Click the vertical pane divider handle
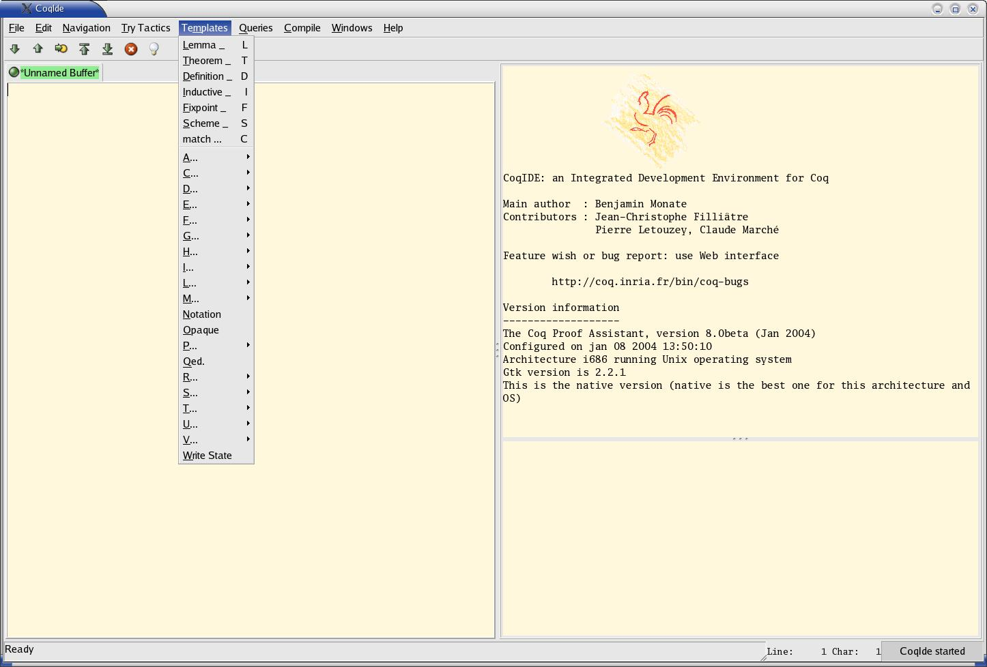The width and height of the screenshot is (987, 667). [497, 351]
